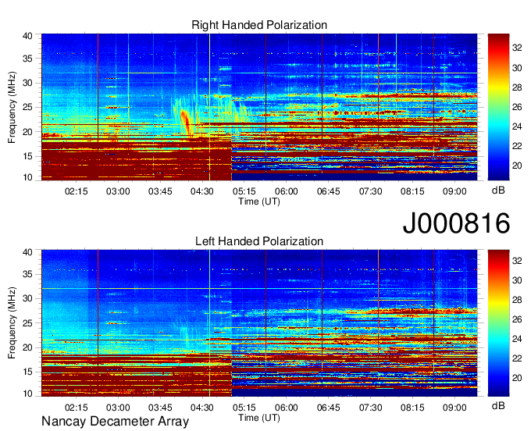The image size is (531, 431).
Task: Click the left-handed polarization spectrogram image
Action: point(259,323)
